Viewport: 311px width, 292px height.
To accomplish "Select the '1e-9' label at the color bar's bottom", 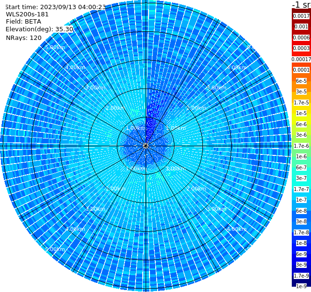I will 301,286.
